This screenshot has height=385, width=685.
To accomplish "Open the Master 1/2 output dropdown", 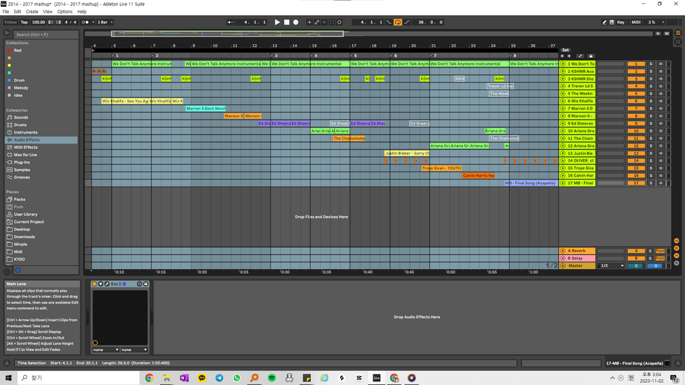I will point(611,266).
